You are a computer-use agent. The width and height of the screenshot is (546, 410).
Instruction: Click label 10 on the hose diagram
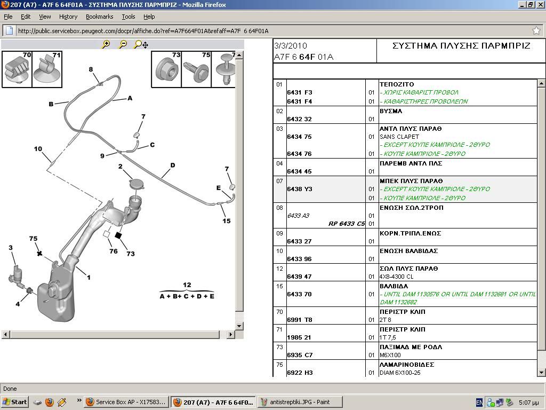(38, 149)
